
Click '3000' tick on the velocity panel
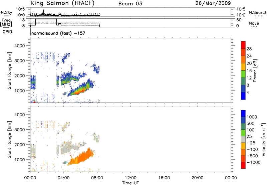(x=20, y=130)
